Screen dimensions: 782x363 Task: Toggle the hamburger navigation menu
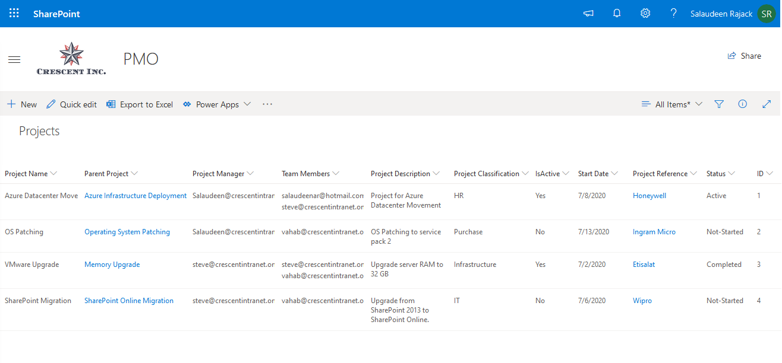point(14,60)
